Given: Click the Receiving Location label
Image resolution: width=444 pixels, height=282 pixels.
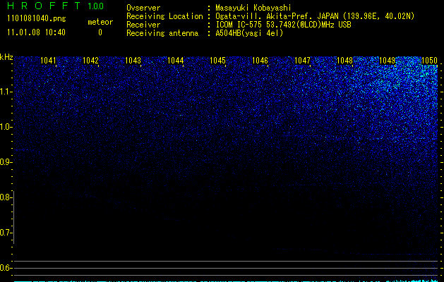Looking at the screenshot, I should pos(164,16).
